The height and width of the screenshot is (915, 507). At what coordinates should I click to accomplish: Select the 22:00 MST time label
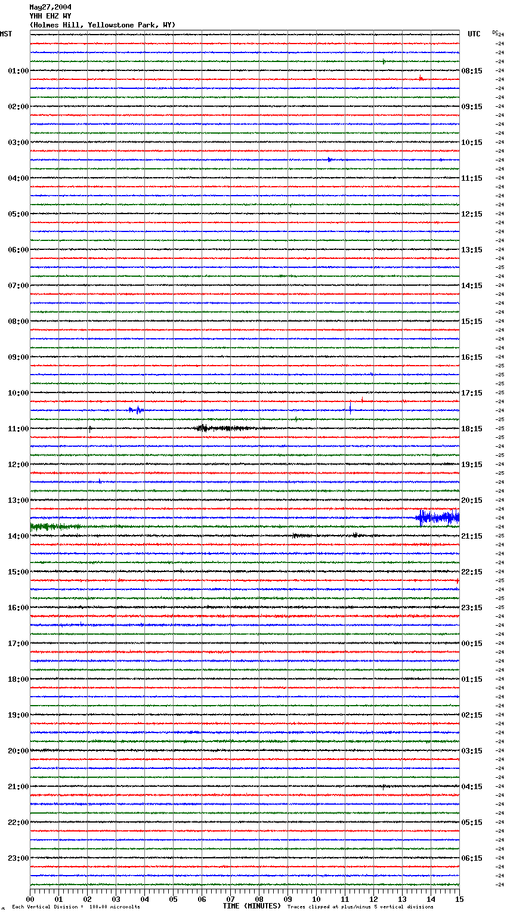point(18,823)
